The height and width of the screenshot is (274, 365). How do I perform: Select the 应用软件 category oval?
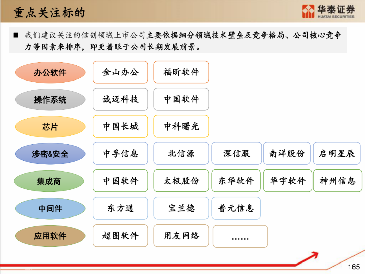(50, 236)
